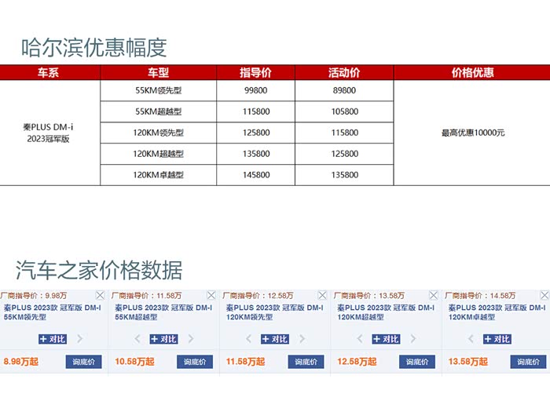Select the 55KM领先型 table cell
The height and width of the screenshot is (412, 550).
coord(158,91)
